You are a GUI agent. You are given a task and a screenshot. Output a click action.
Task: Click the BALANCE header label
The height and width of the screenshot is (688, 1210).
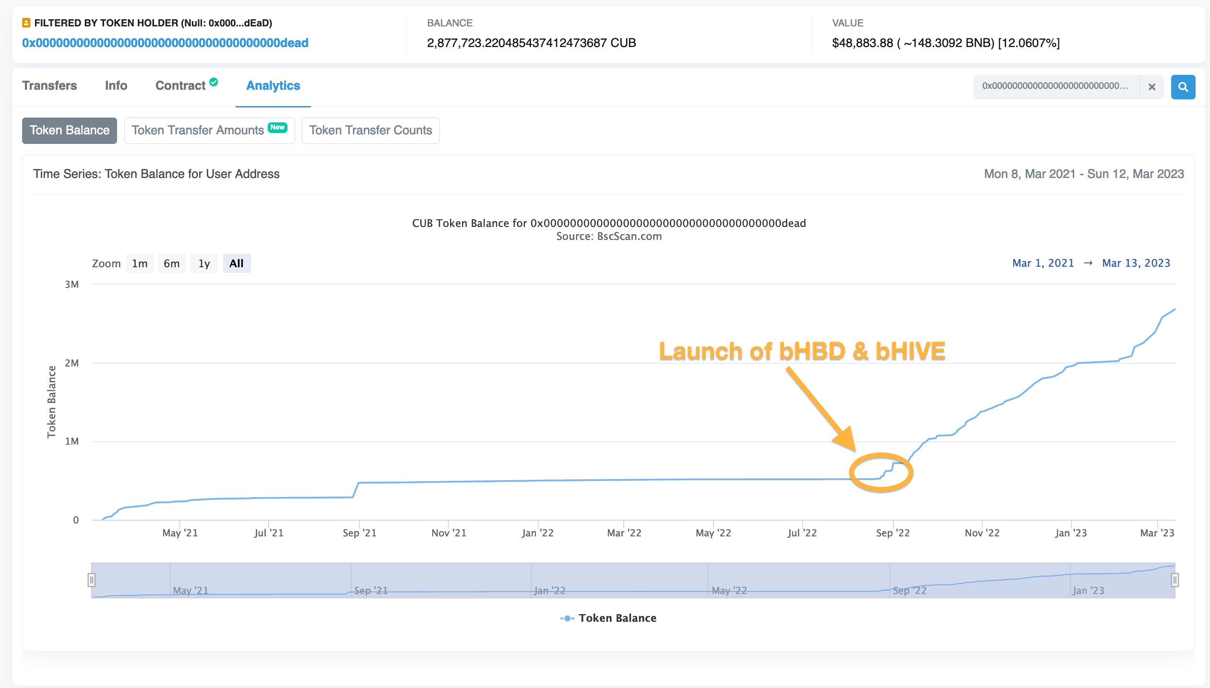point(450,23)
